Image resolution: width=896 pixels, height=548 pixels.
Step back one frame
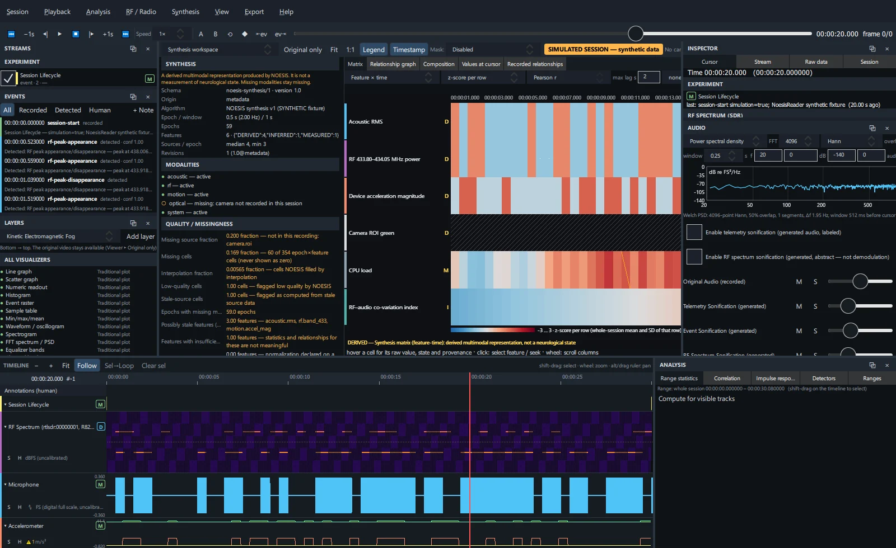coord(45,34)
